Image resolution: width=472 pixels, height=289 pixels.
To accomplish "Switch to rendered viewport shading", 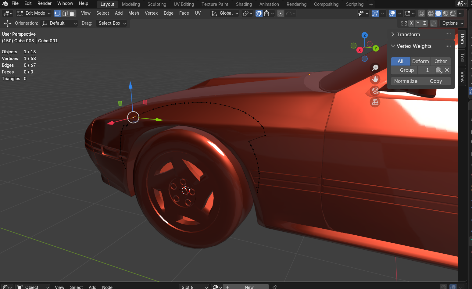I will tap(453, 13).
